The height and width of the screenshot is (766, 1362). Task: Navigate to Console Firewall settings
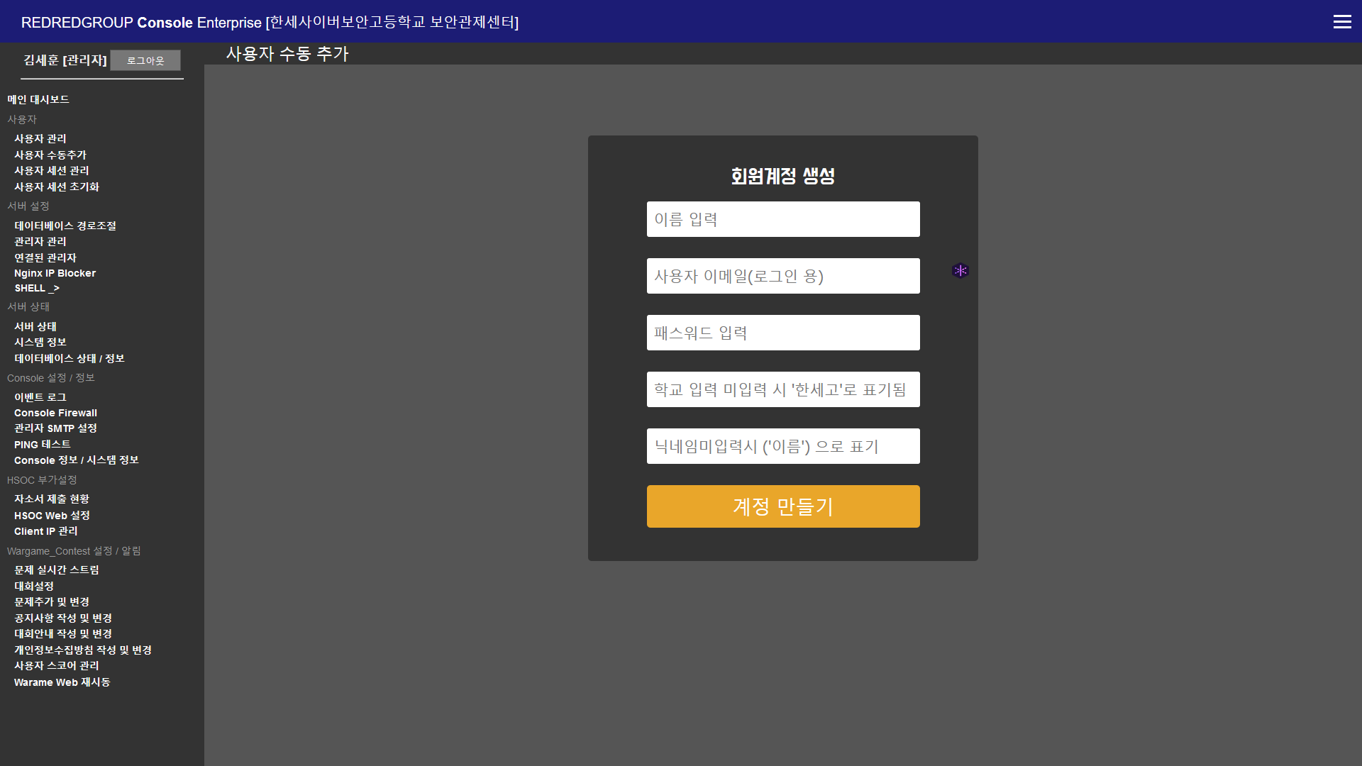55,413
